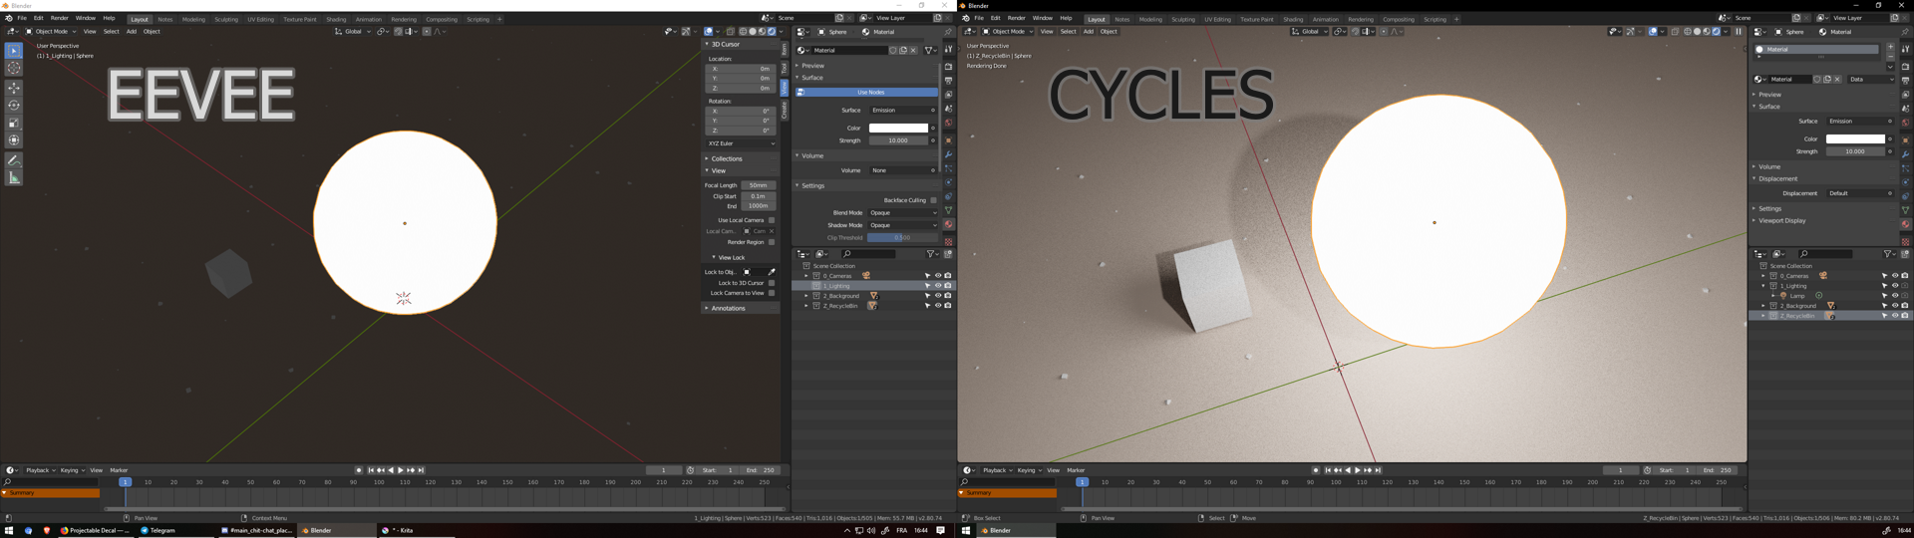Enable Use Local Camera checkbox
The width and height of the screenshot is (1914, 538).
point(772,220)
